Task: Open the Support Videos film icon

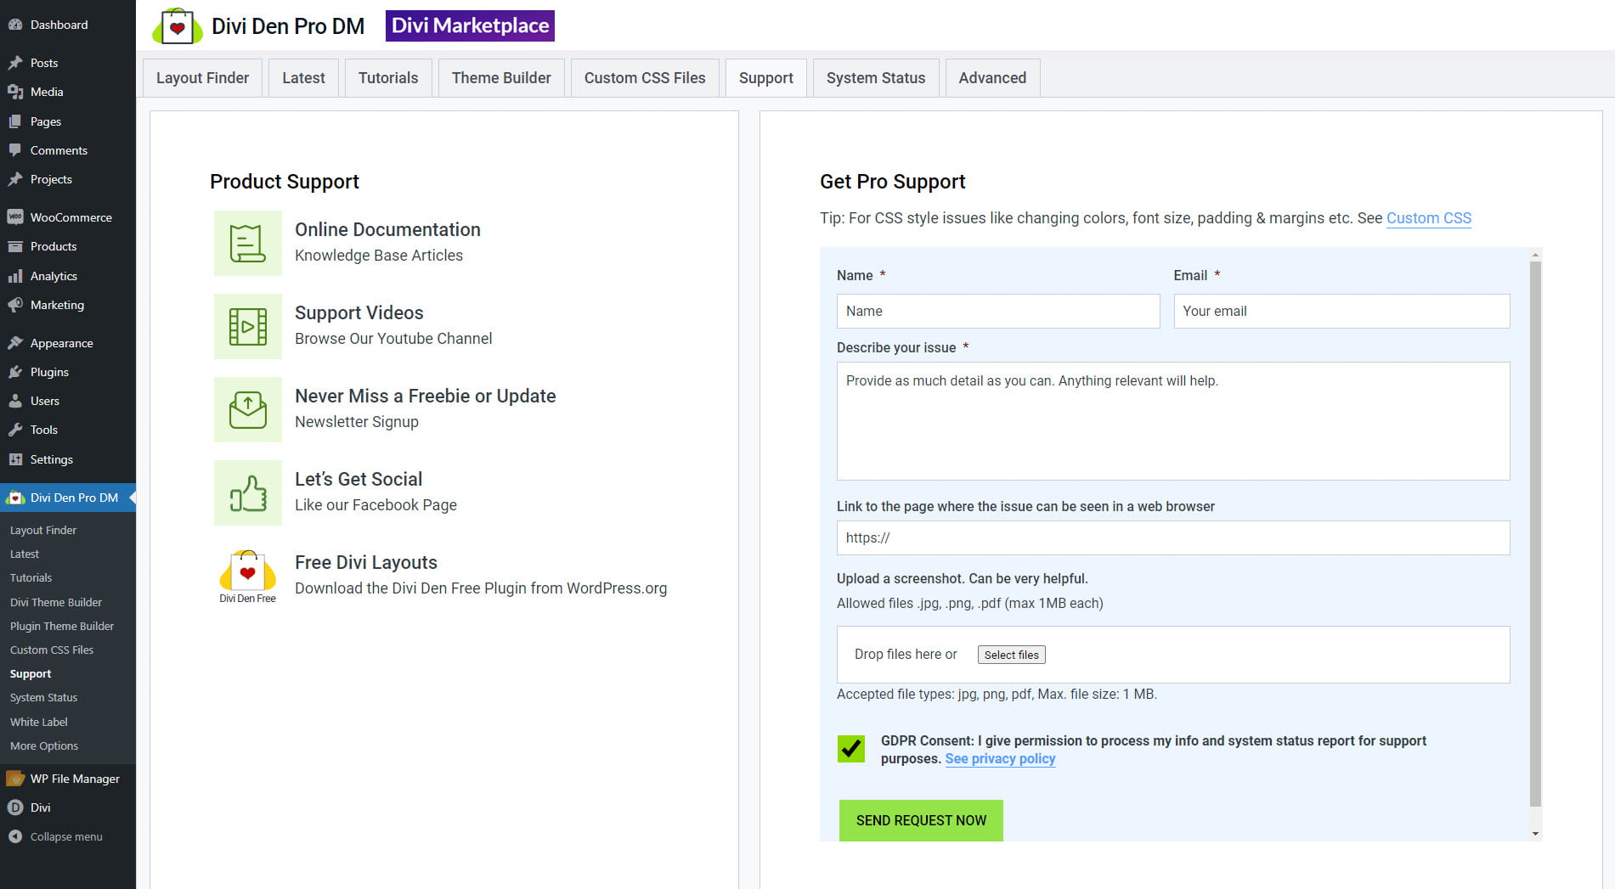Action: click(247, 327)
